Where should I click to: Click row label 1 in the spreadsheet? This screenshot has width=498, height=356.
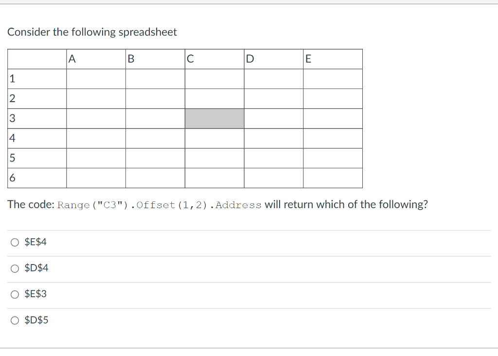click(x=36, y=78)
